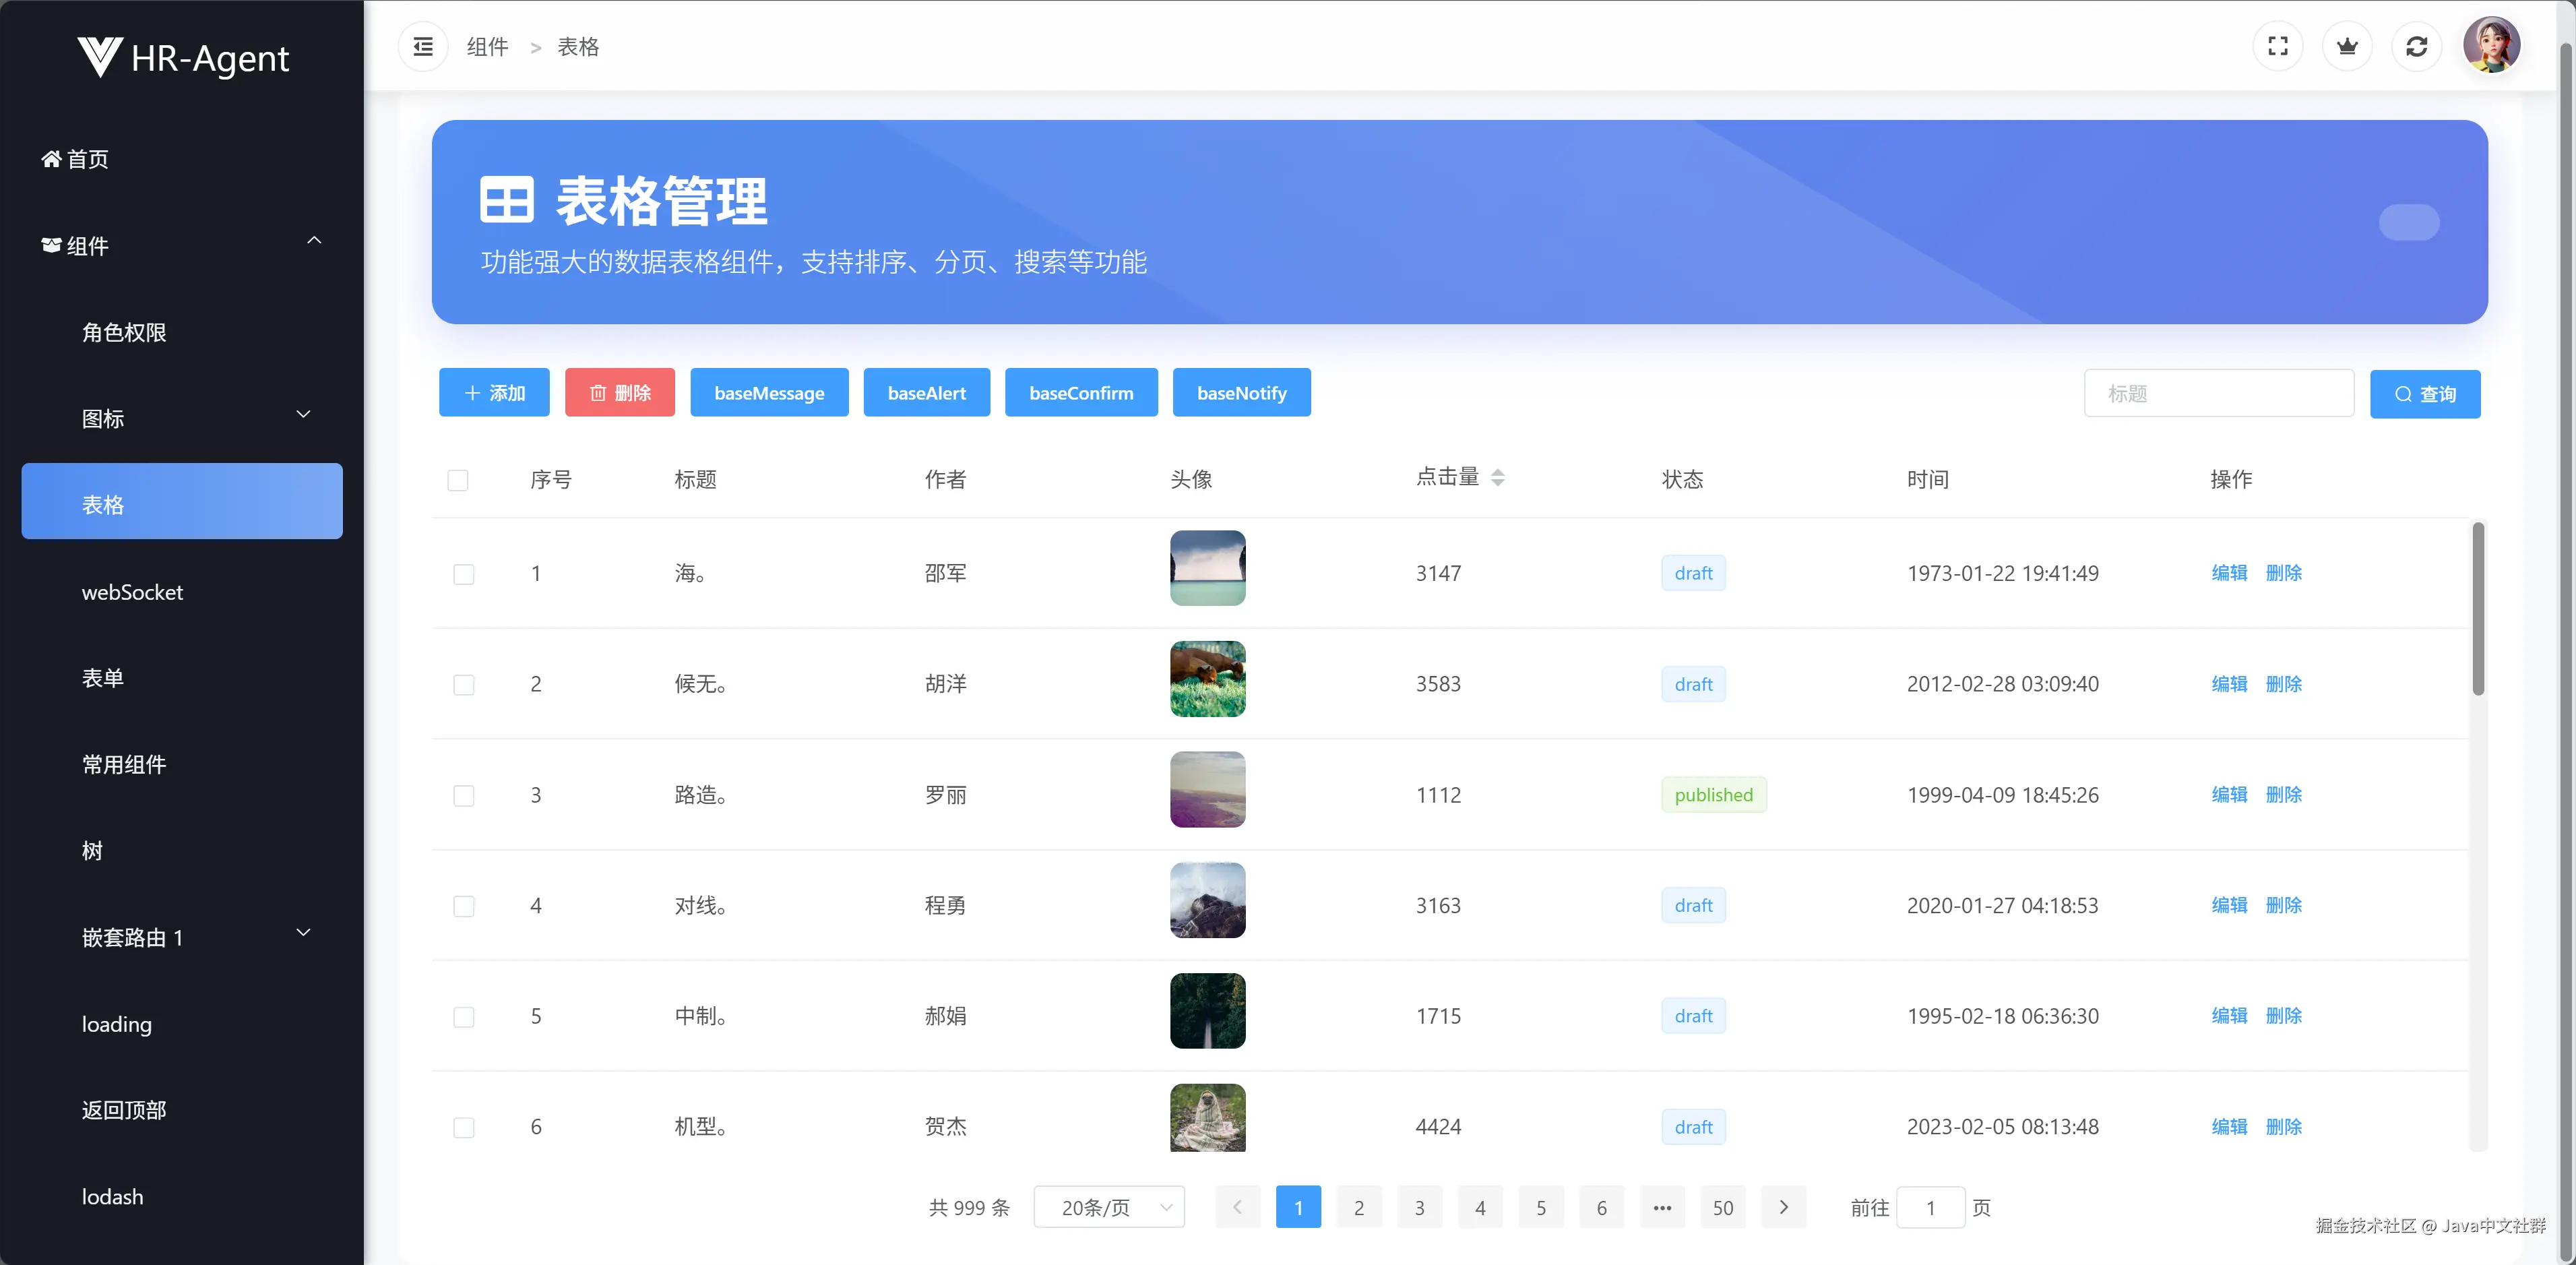Focus the 标题 search input field
Viewport: 2576px width, 1265px height.
pyautogui.click(x=2218, y=394)
